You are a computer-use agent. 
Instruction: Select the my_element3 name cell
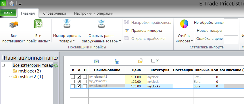tap(107, 86)
